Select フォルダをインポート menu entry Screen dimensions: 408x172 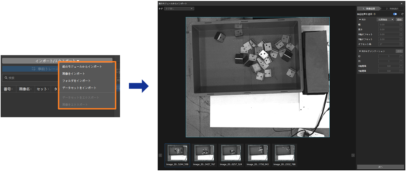pos(76,81)
